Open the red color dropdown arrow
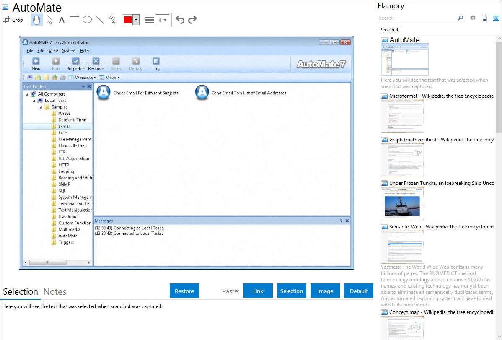This screenshot has width=502, height=340. click(x=136, y=20)
